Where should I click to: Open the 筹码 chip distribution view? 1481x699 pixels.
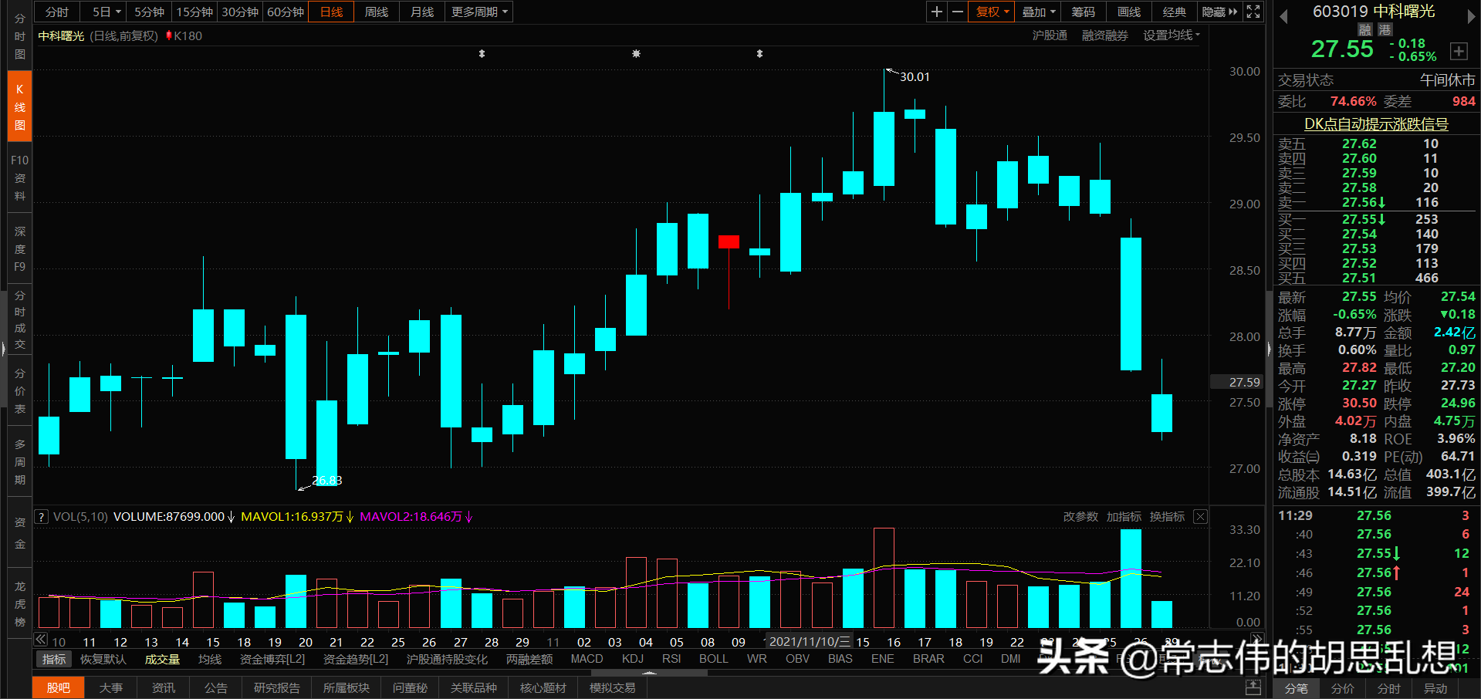1082,12
